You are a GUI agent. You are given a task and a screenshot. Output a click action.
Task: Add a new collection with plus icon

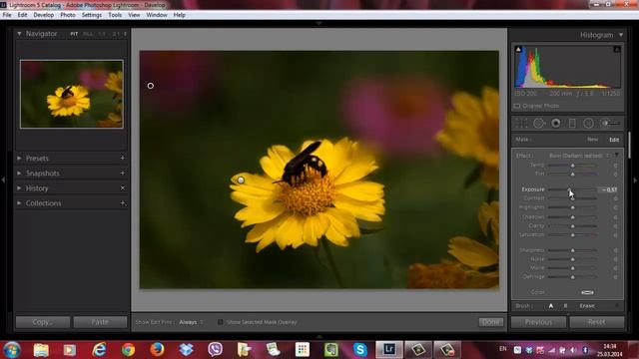(x=122, y=203)
